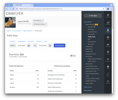Open Testimonials menu item
118x100 pixels.
click(x=89, y=64)
